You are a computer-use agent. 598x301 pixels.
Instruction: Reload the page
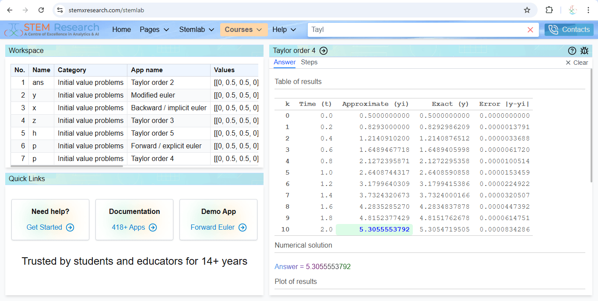41,10
